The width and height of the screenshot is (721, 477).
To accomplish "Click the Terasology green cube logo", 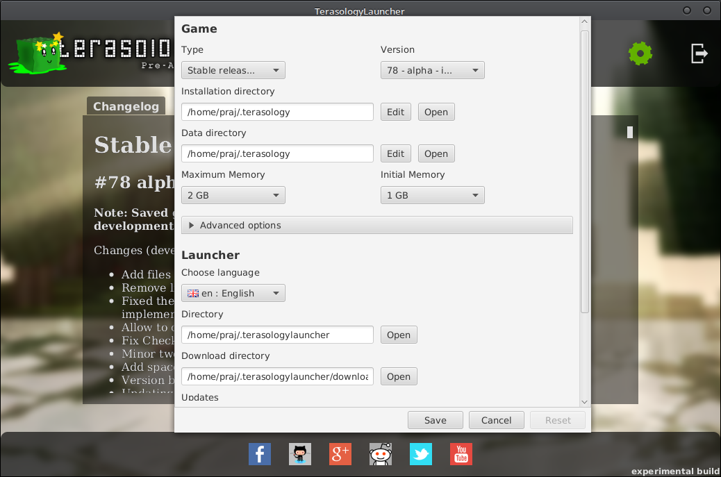I will click(38, 54).
